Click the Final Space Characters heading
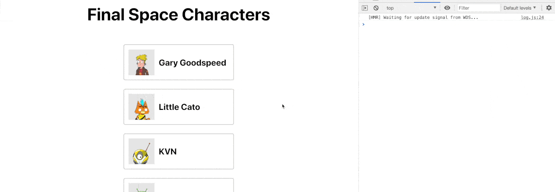555x192 pixels. click(x=179, y=14)
